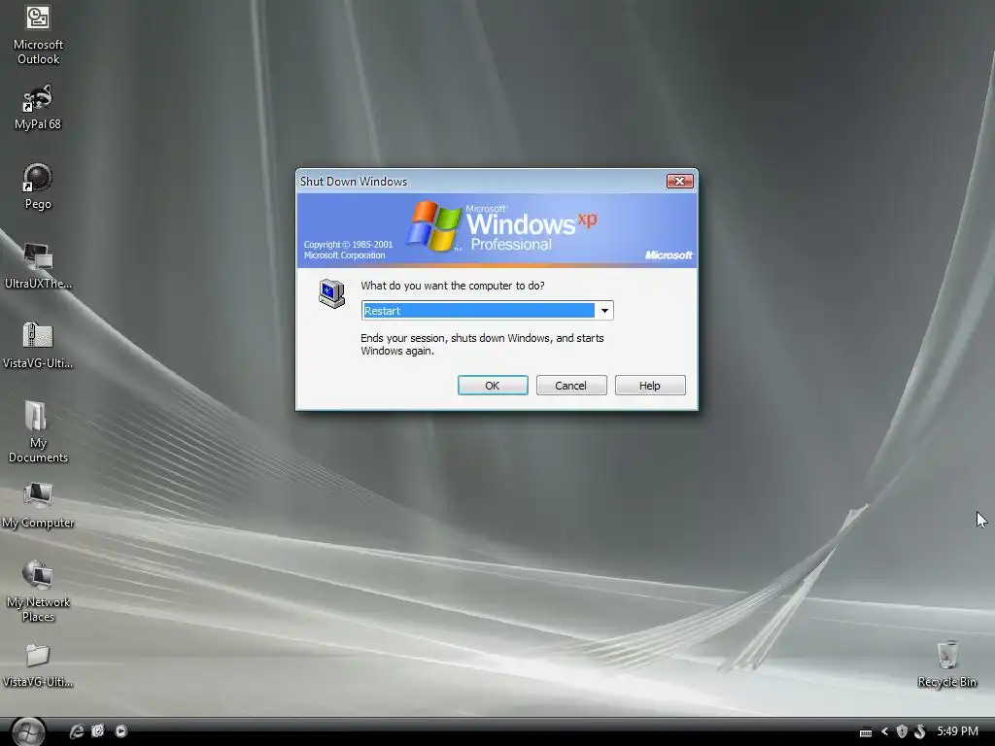
Task: Select the My Network Places icon
Action: (38, 592)
